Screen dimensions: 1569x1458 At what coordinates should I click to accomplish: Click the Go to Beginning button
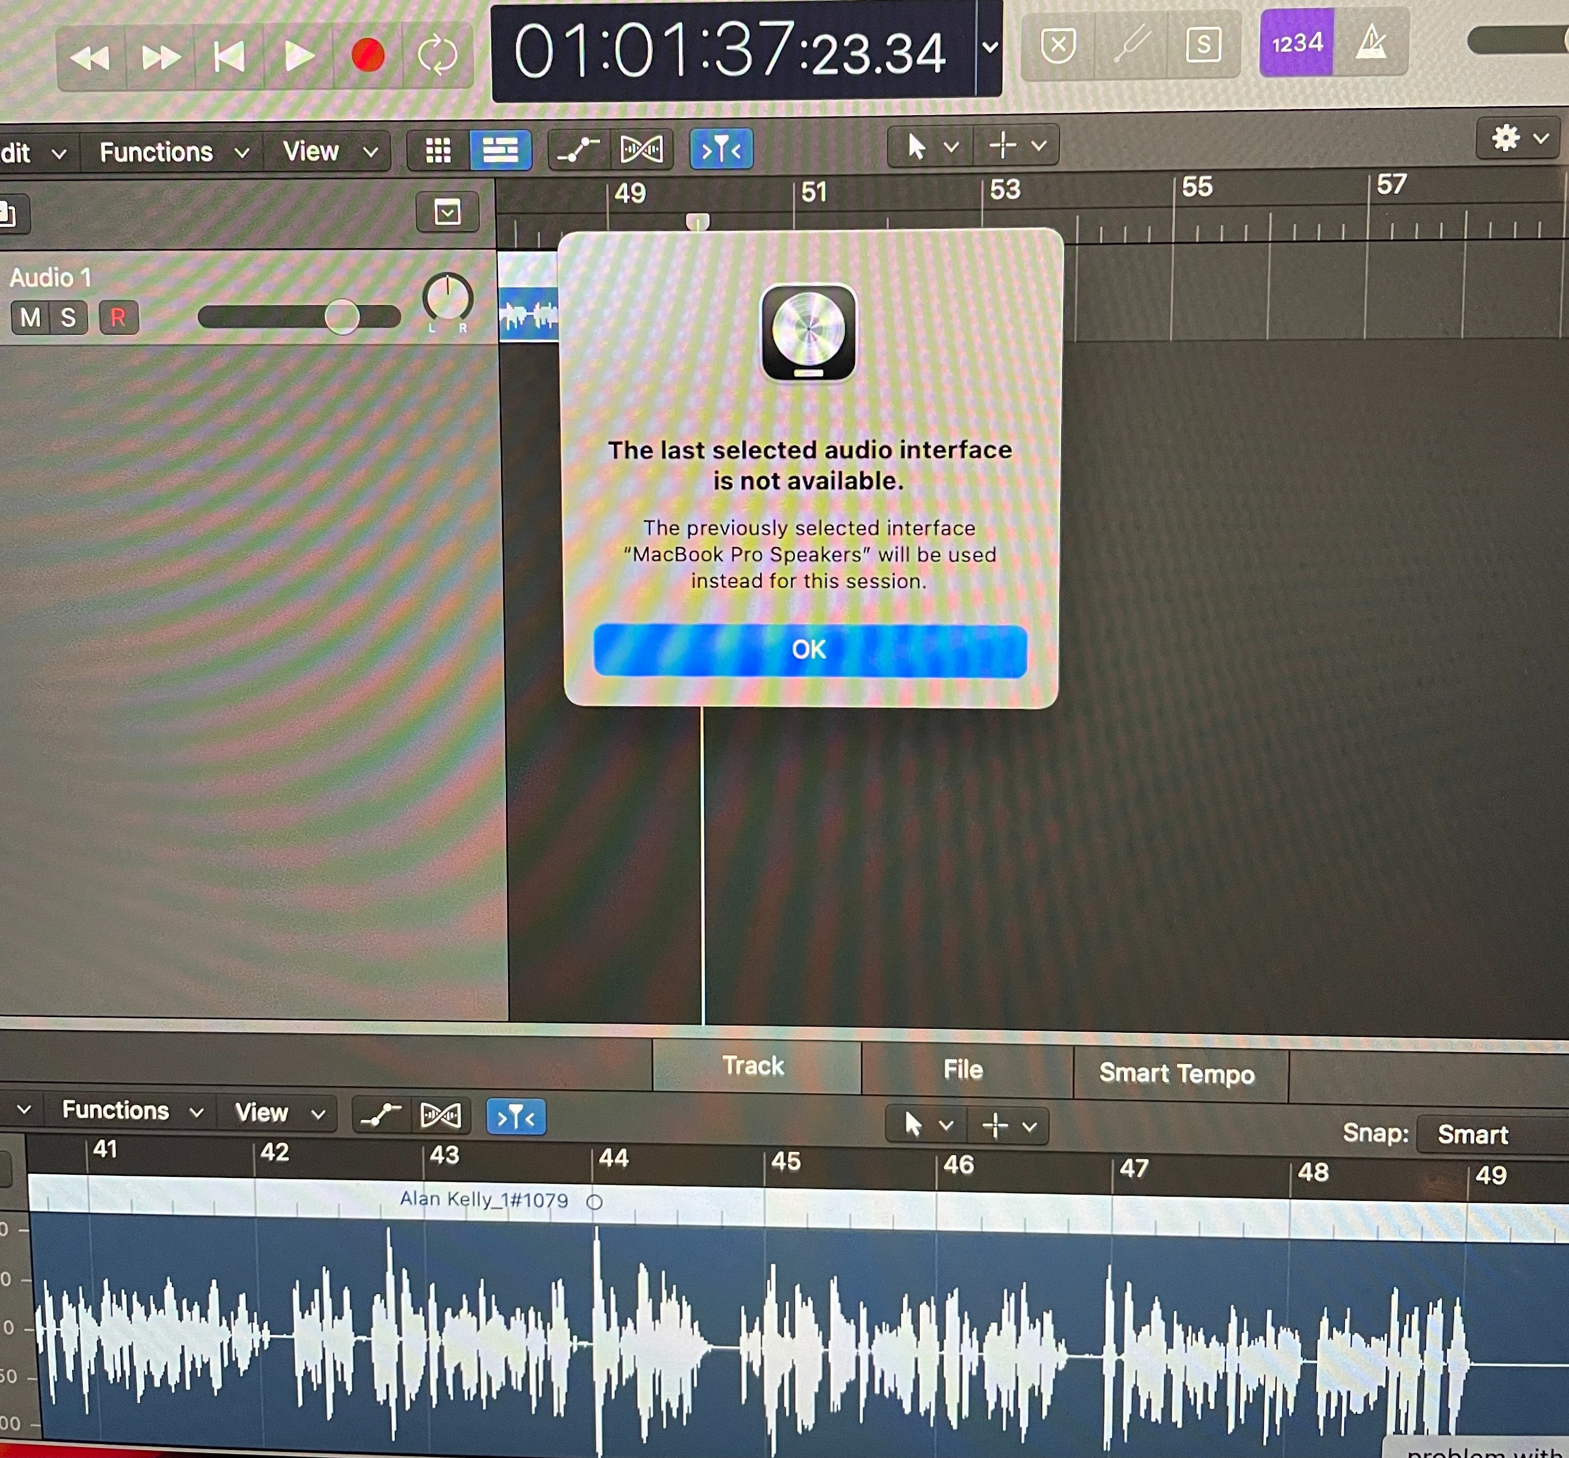tap(229, 57)
